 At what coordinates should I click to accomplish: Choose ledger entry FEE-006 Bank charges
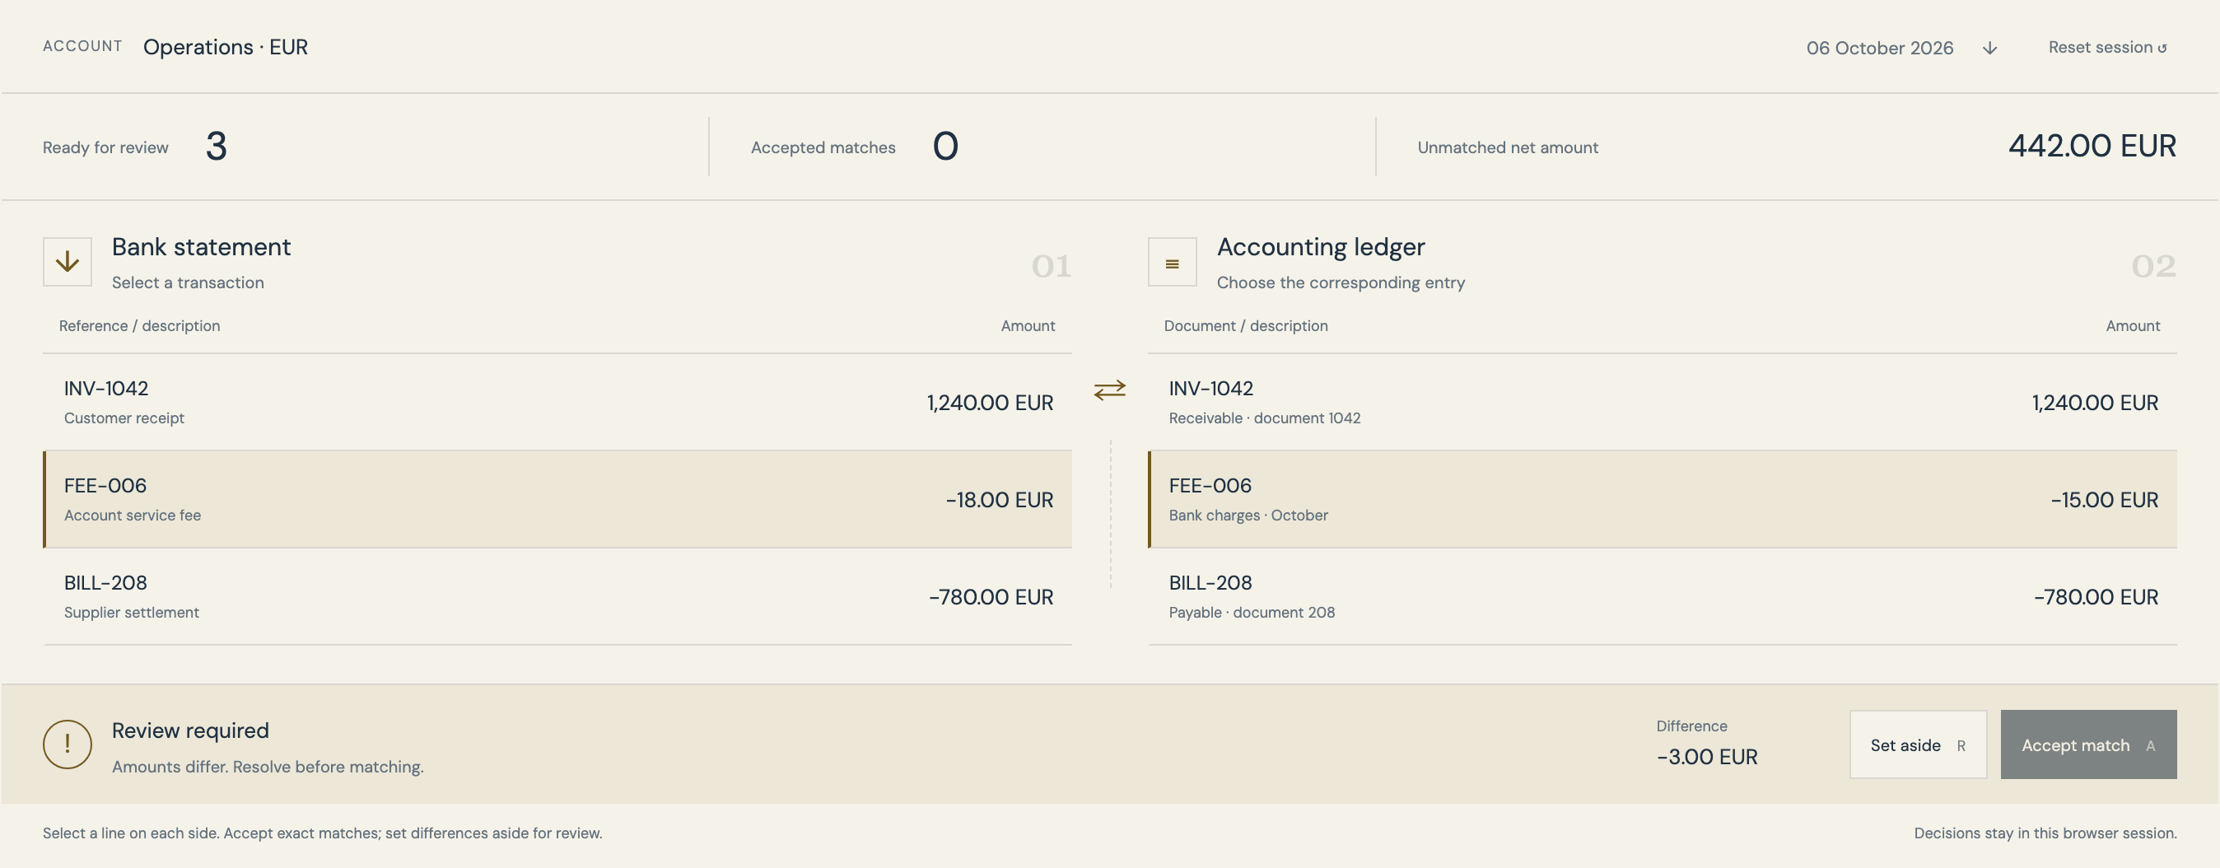[1663, 499]
